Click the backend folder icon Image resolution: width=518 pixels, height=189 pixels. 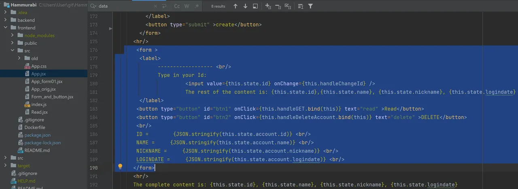[x=13, y=20]
